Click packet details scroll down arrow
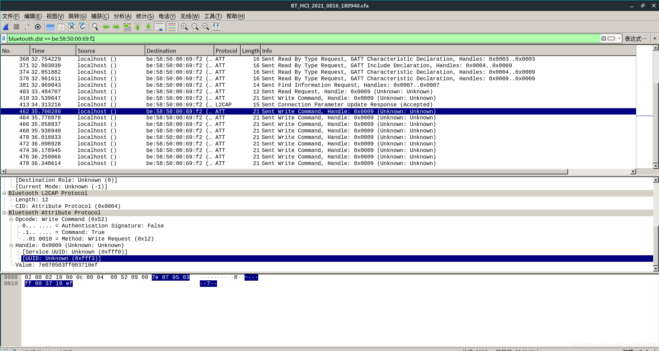Viewport: 659px width, 351px height. [656, 268]
